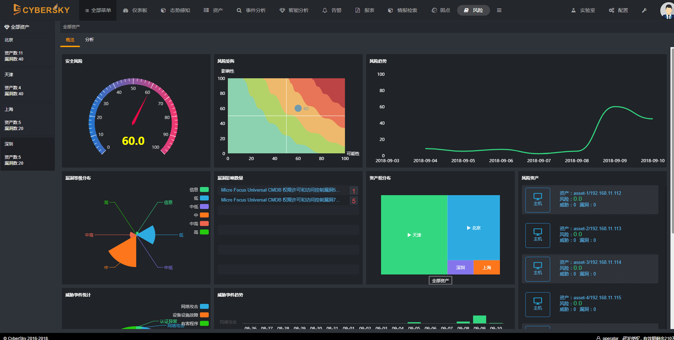
Task: Open the 配置 settings gear menu
Action: click(618, 10)
